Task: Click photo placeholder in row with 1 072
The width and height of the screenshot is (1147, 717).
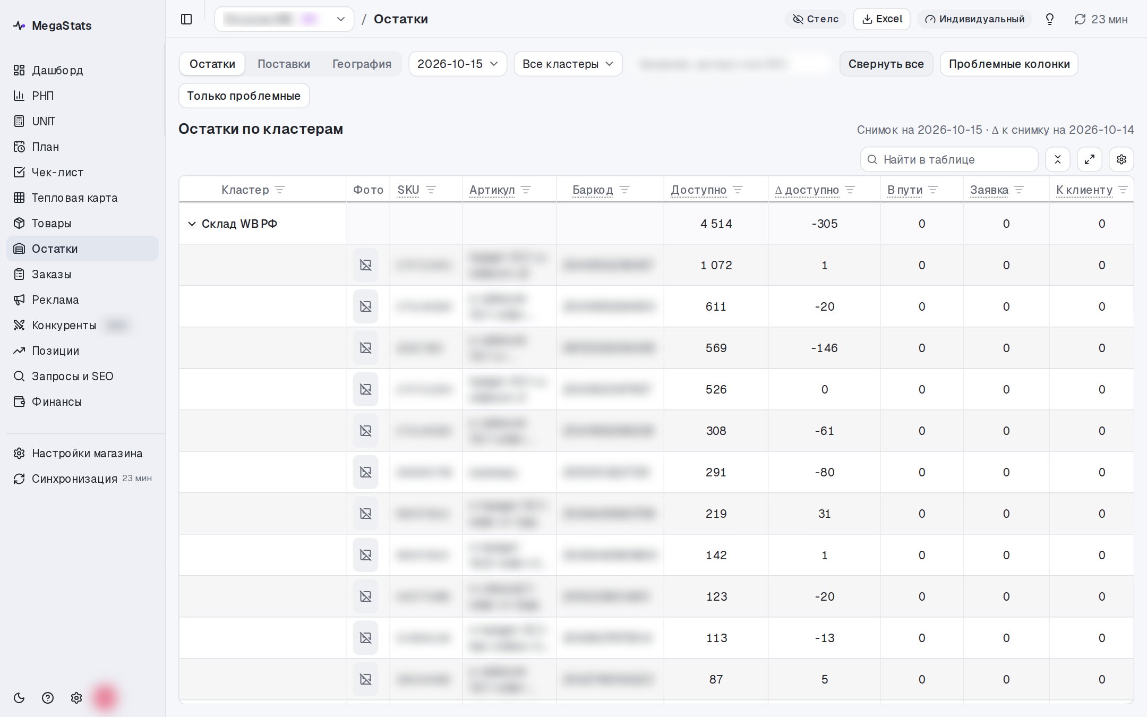Action: point(365,265)
